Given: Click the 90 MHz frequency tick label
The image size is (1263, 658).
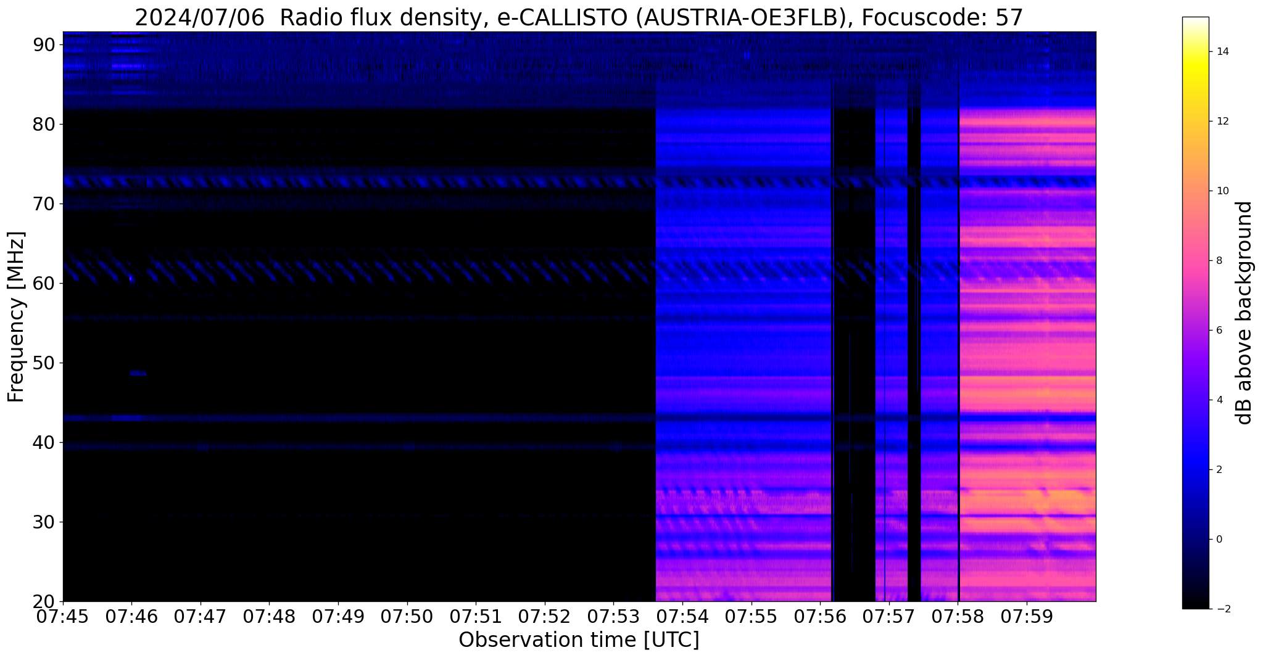Looking at the screenshot, I should click(x=45, y=44).
